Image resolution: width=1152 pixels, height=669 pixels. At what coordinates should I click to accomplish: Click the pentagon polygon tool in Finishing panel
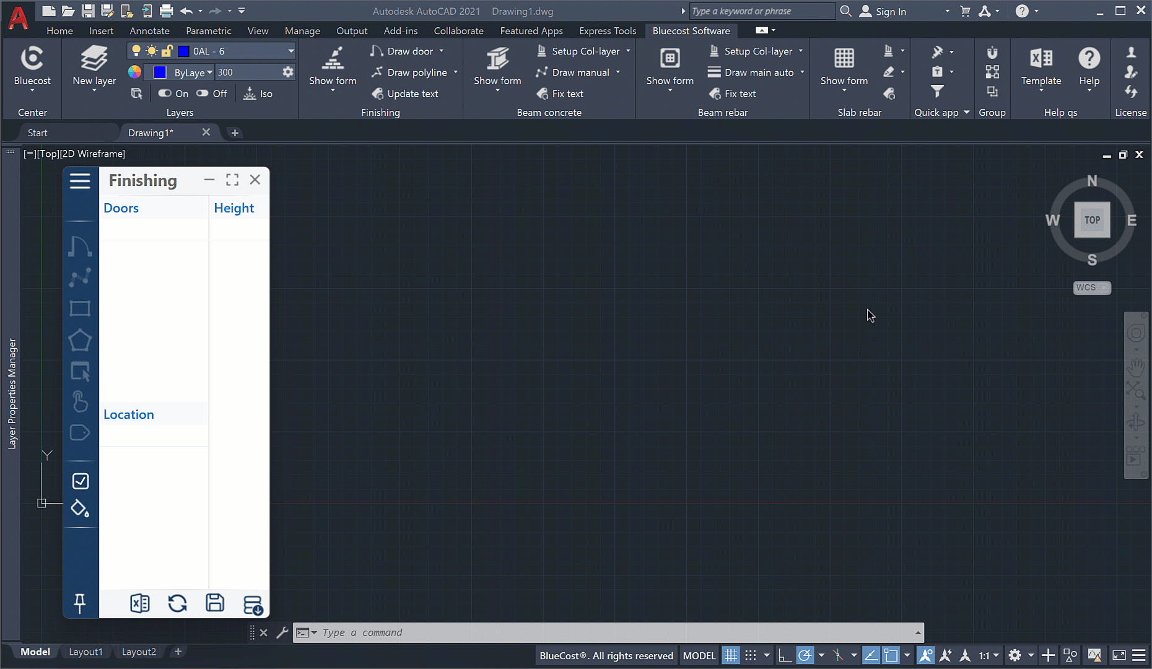click(80, 340)
